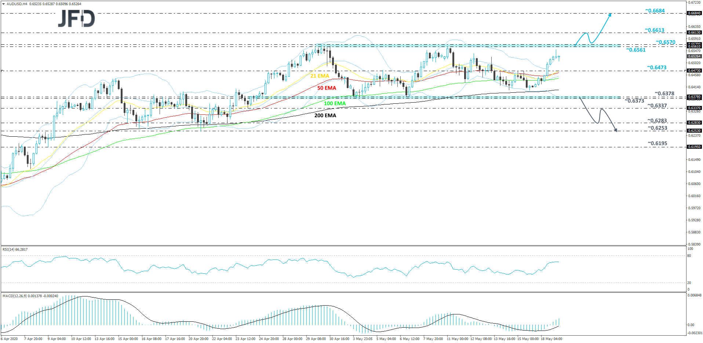The height and width of the screenshot is (343, 703).
Task: Select the ~0.6570 level label
Action: tap(666, 42)
